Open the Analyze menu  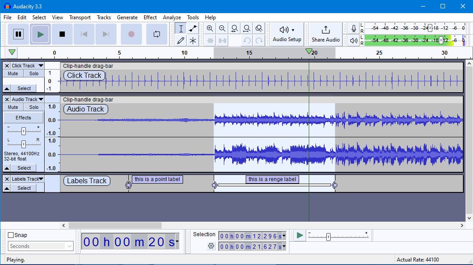(172, 17)
